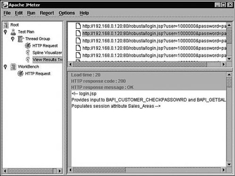Collapse the Thread Group tree node
This screenshot has width=235, height=176.
(x=13, y=39)
